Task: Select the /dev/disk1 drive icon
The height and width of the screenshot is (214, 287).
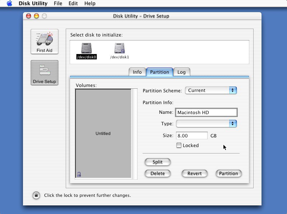Action: tap(120, 51)
